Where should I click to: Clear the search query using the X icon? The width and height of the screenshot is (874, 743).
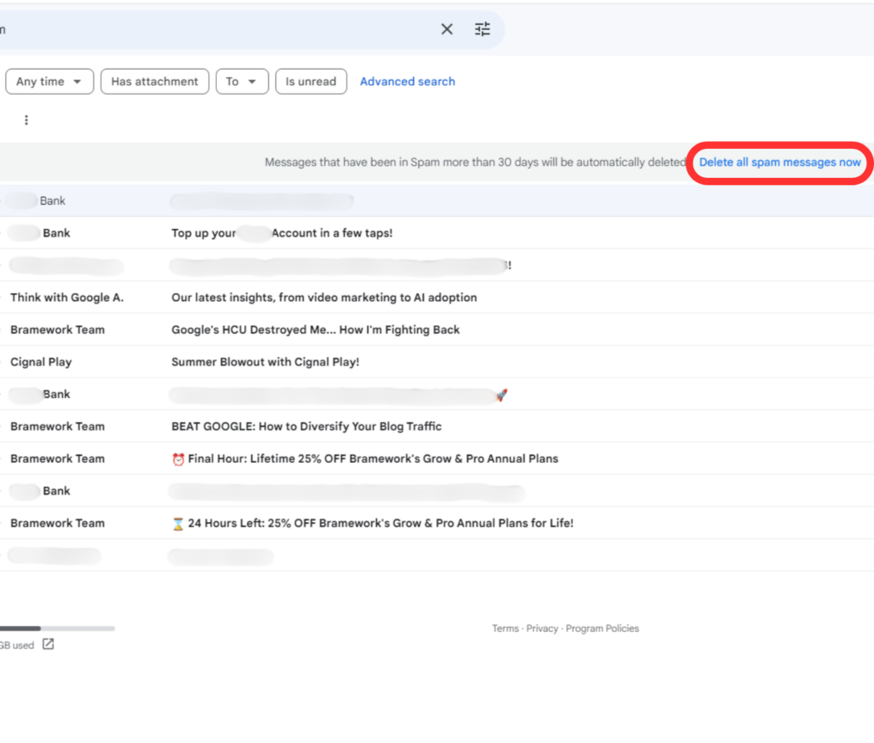446,28
